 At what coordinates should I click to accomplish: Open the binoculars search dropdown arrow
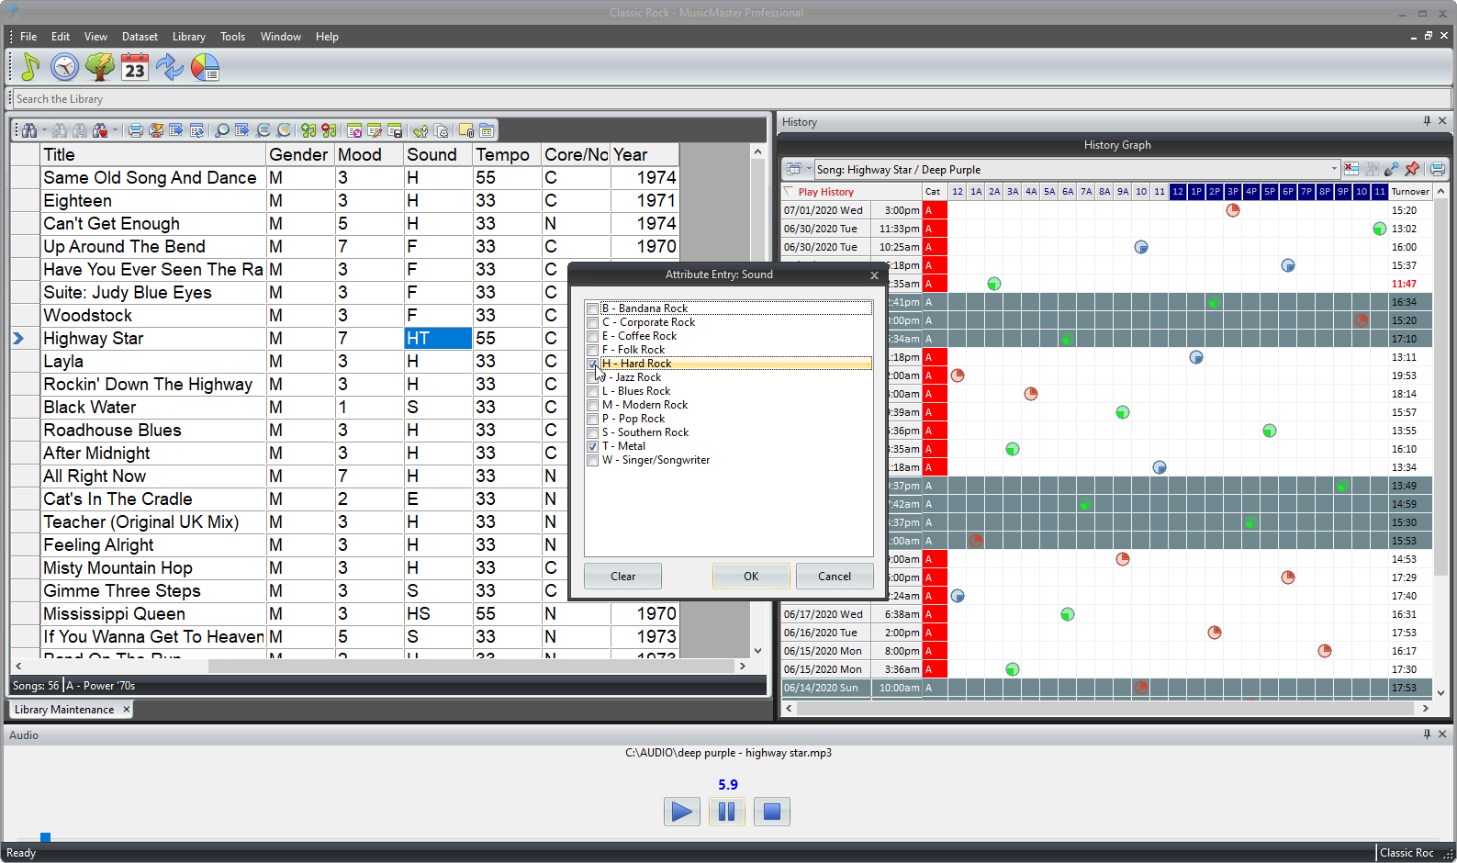[44, 130]
